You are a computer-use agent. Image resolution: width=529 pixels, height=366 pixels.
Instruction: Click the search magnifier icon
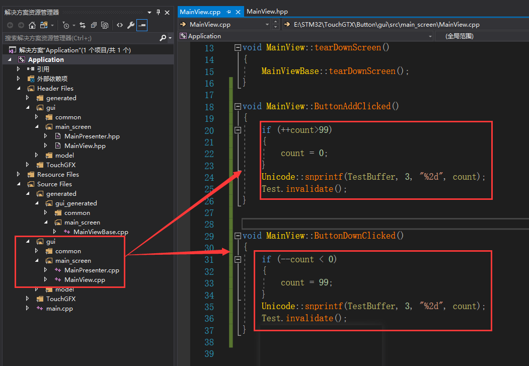click(163, 38)
